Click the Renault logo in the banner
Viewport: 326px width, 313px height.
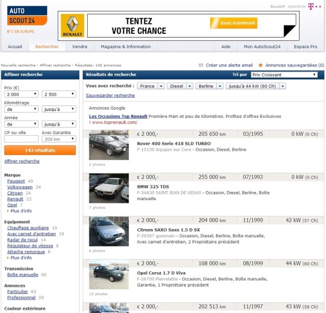tap(72, 25)
